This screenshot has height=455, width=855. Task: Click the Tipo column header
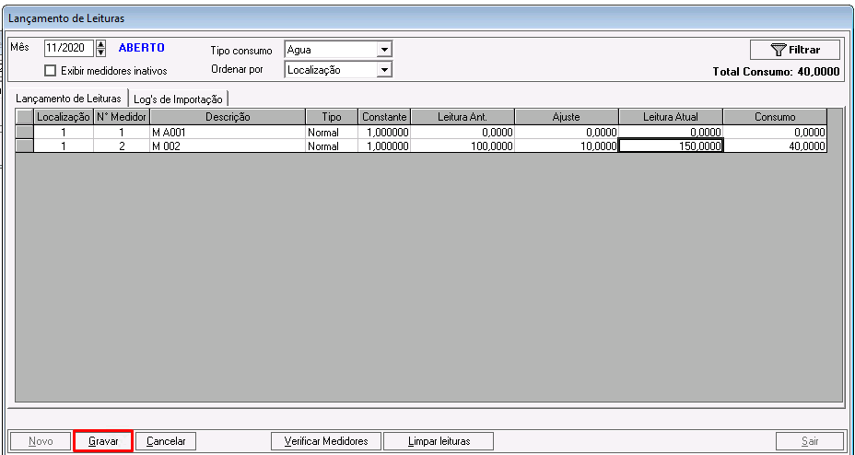[x=332, y=117]
